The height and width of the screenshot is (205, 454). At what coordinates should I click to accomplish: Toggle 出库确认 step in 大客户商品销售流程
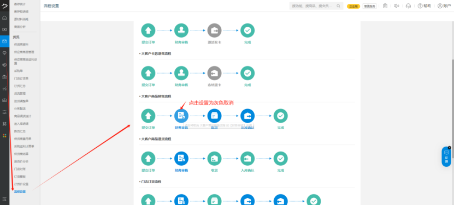247,116
